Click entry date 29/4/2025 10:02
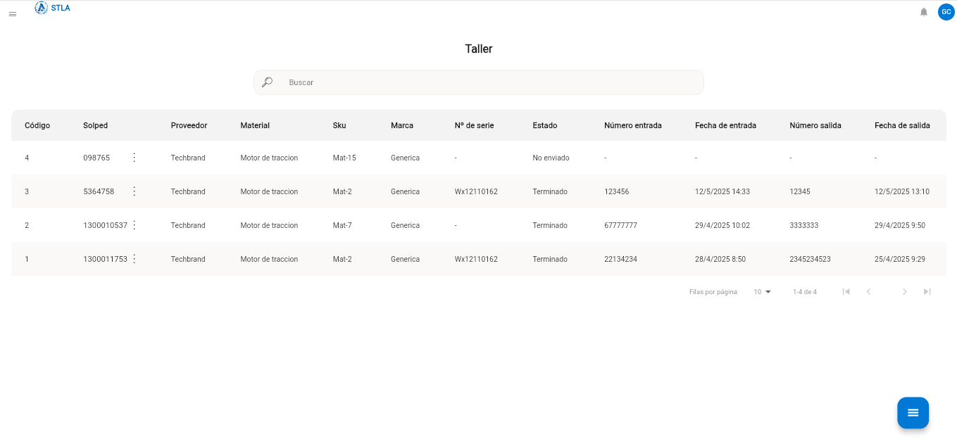Image resolution: width=957 pixels, height=444 pixels. tap(723, 225)
